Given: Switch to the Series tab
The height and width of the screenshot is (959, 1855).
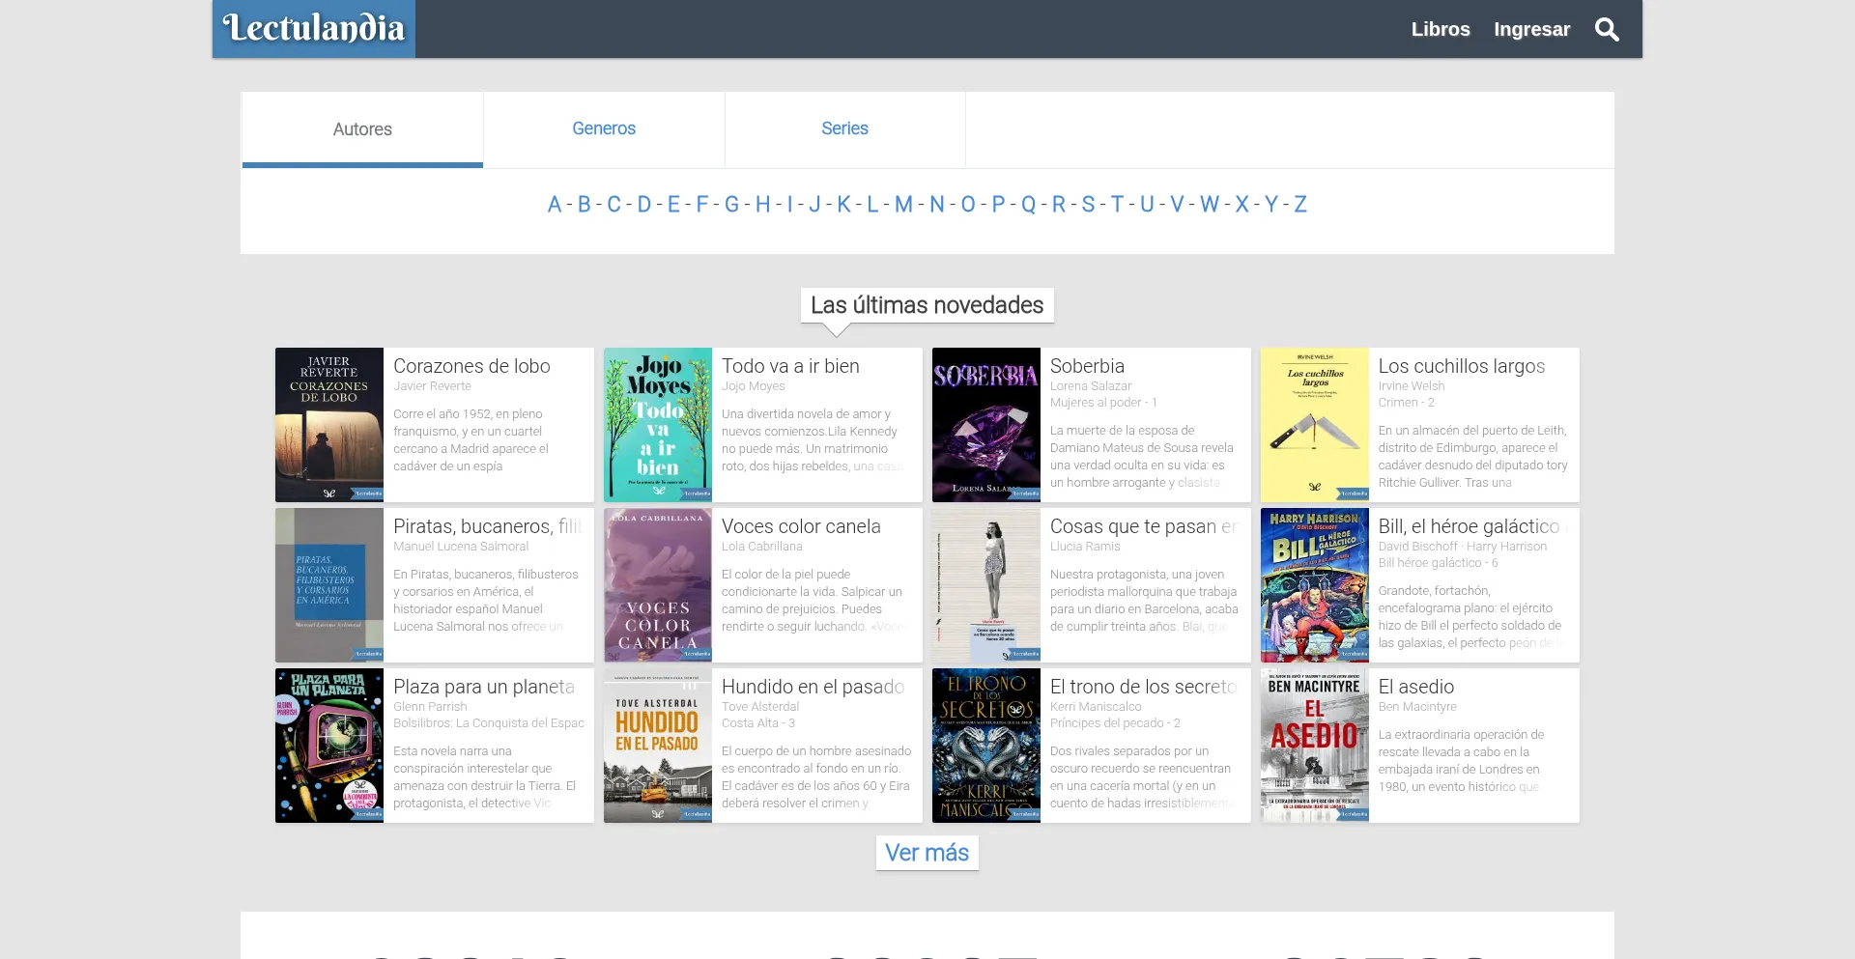Looking at the screenshot, I should point(844,128).
